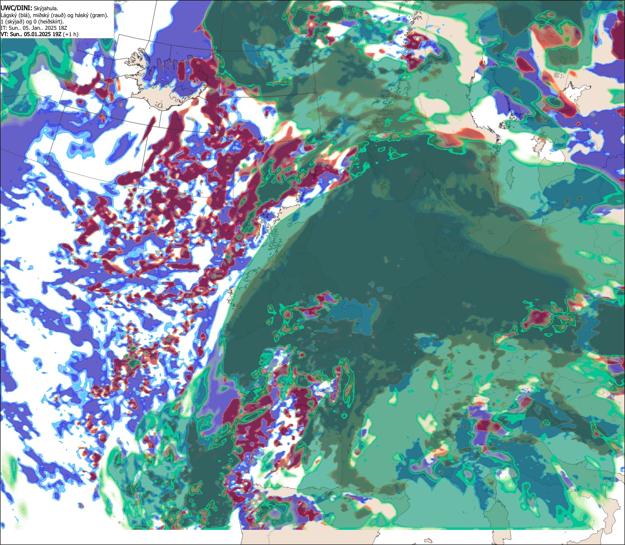Click the "1 (skýjað) og 0 (heiðskírt)." legend line

(32, 22)
